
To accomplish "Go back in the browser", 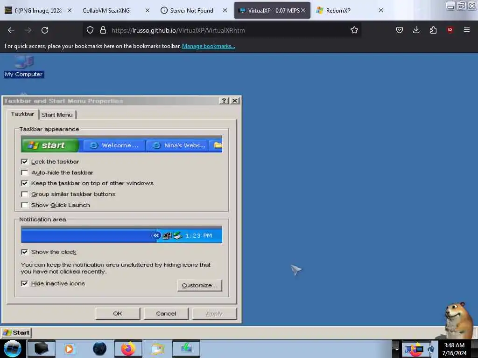I will (x=11, y=30).
